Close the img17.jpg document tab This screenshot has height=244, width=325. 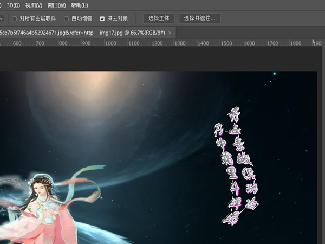tap(170, 33)
